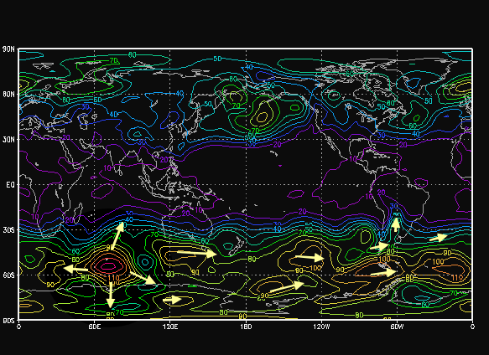Viewport: 489px width, 355px height.
Task: Select the yellow closed contour in North Pacific
Action: pos(262,117)
